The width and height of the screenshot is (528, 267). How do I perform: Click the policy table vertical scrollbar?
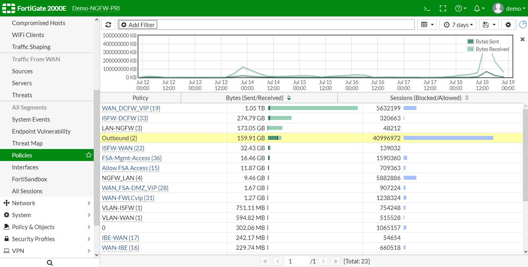(x=525, y=155)
